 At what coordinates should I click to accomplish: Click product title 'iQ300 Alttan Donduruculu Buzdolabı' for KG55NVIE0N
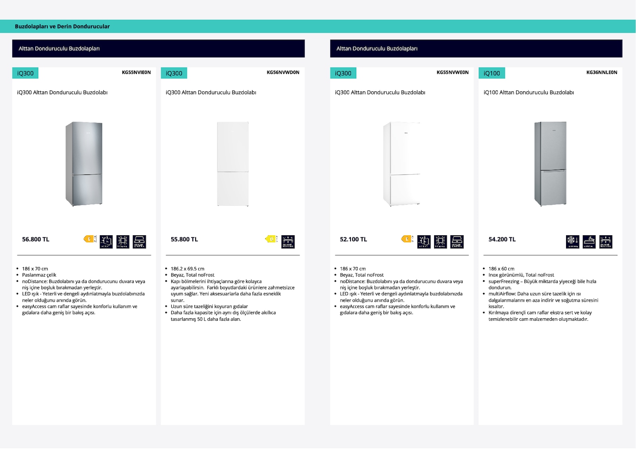62,92
